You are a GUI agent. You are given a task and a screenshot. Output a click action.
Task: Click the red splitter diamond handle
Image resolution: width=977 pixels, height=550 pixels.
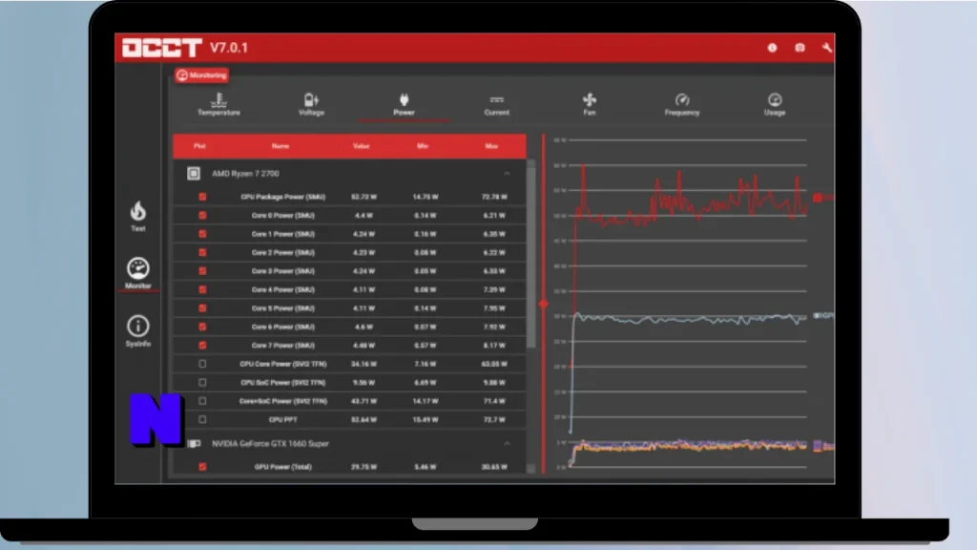(543, 305)
